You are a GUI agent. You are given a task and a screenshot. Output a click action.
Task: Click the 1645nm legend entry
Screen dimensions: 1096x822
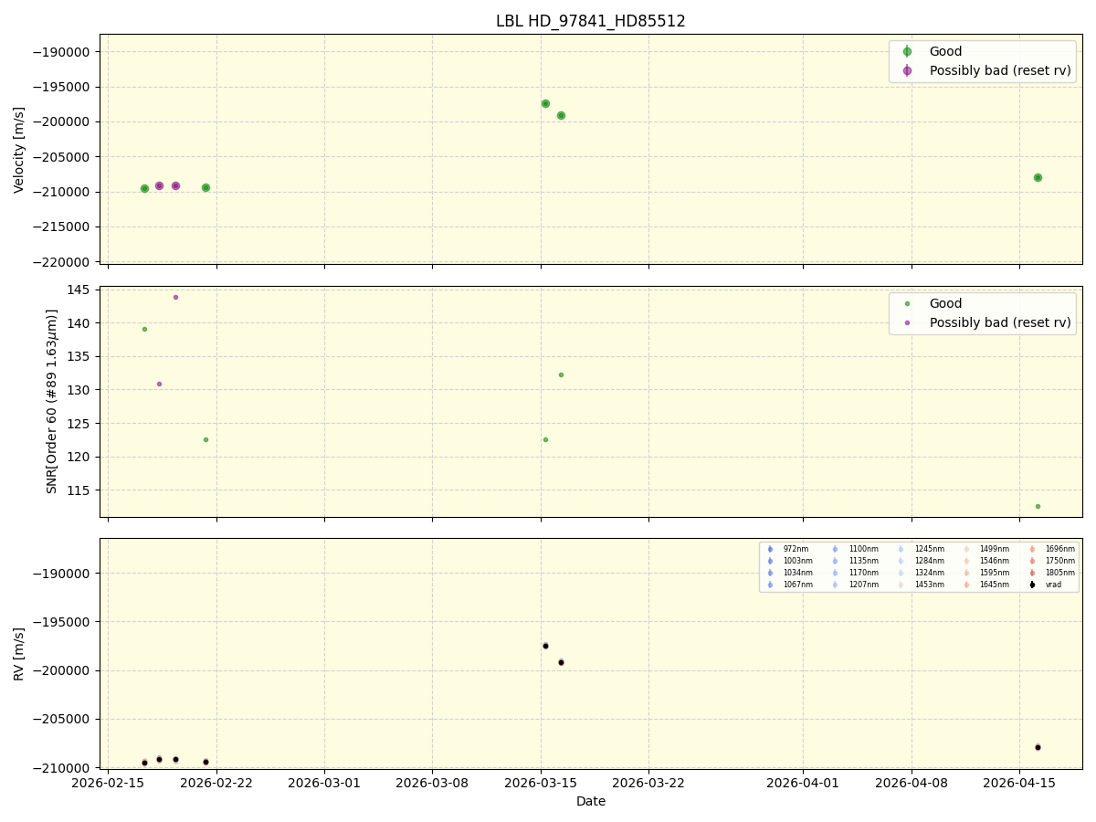click(x=986, y=585)
